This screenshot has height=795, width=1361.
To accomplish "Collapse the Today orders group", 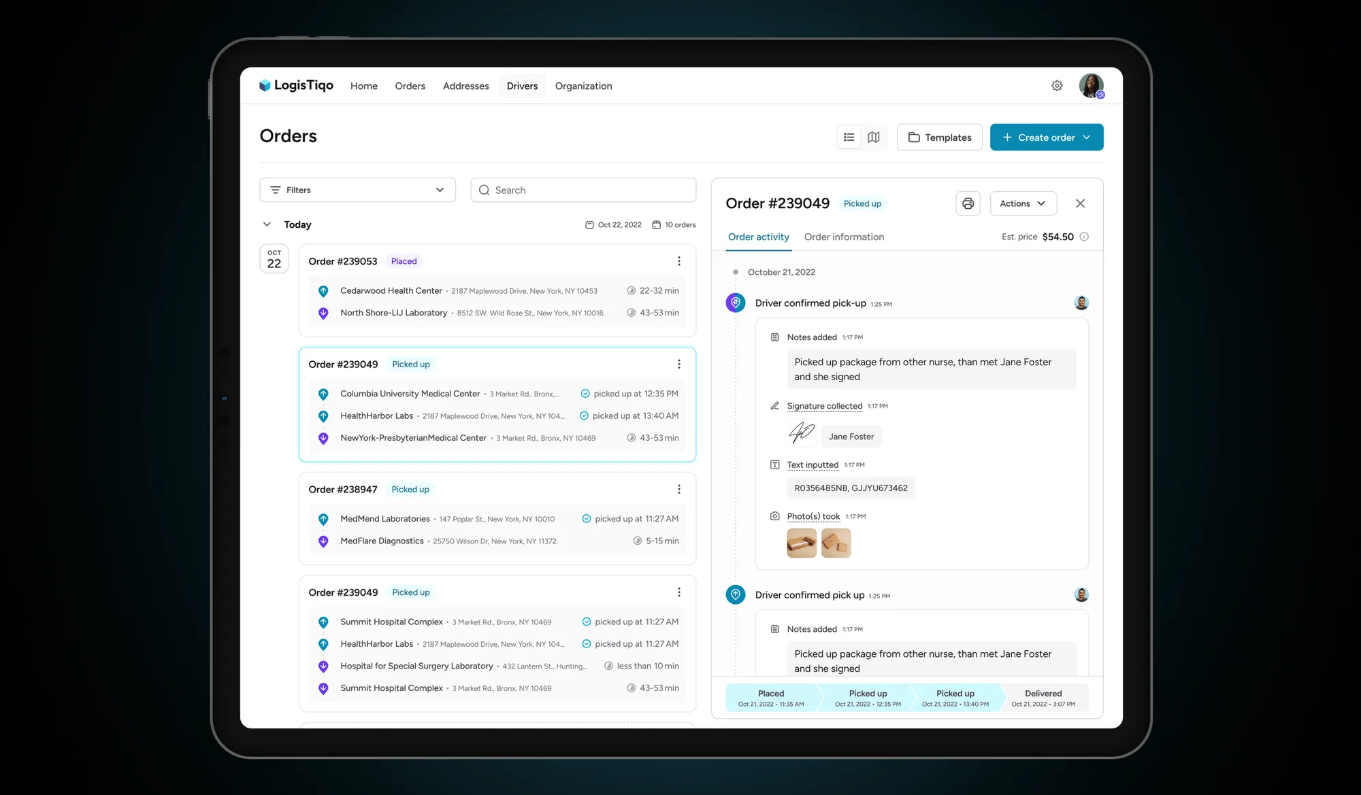I will (267, 224).
